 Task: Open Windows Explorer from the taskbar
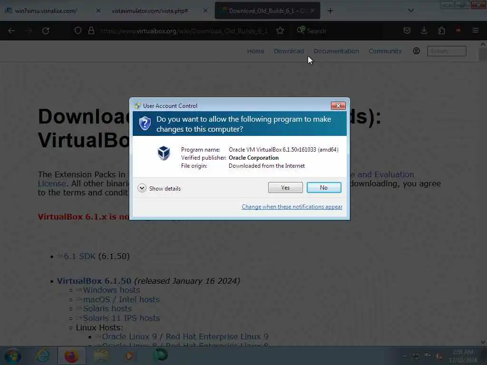[x=101, y=356]
